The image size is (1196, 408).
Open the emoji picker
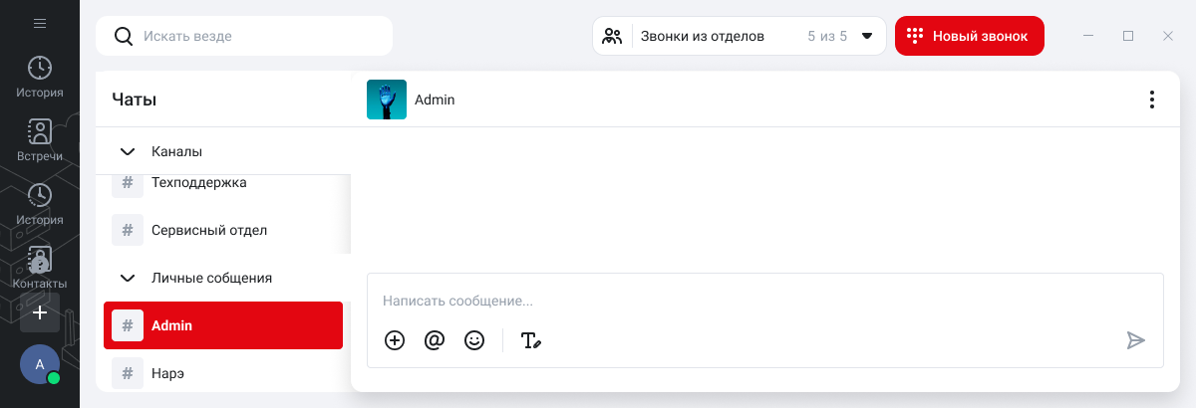474,340
